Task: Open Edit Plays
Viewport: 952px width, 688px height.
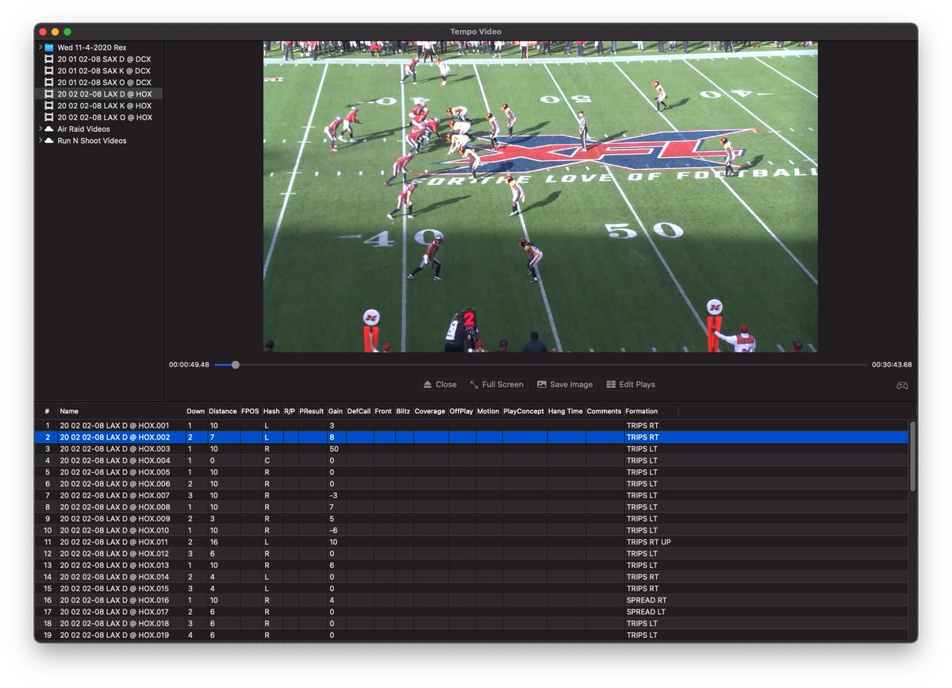Action: coord(631,384)
